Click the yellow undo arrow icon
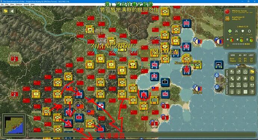The width and height of the screenshot is (258, 140). point(252,78)
